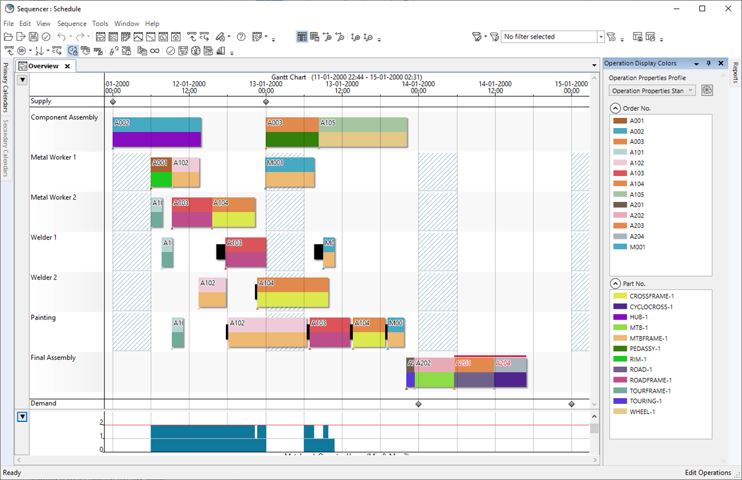
Task: Click the infinity symbol toolbar icon
Action: click(x=155, y=51)
